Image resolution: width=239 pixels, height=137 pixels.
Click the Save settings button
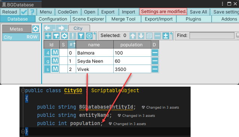(225, 12)
